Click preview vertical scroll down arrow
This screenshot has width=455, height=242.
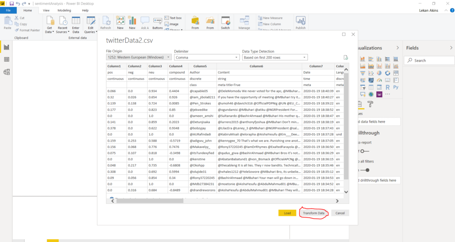pyautogui.click(x=346, y=192)
